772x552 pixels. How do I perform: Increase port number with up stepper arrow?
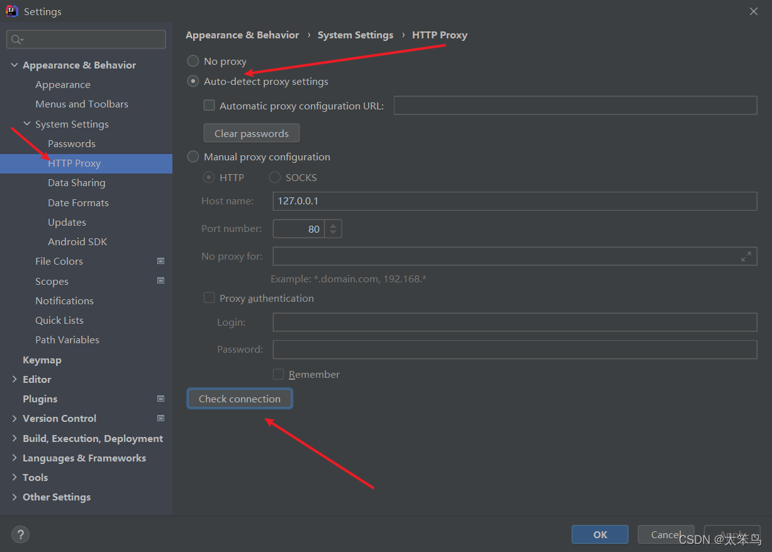pos(333,225)
